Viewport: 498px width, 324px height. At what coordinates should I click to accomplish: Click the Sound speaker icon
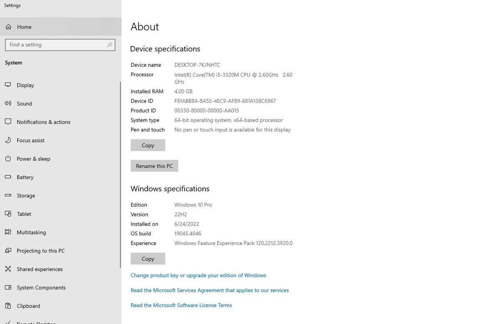[x=8, y=103]
